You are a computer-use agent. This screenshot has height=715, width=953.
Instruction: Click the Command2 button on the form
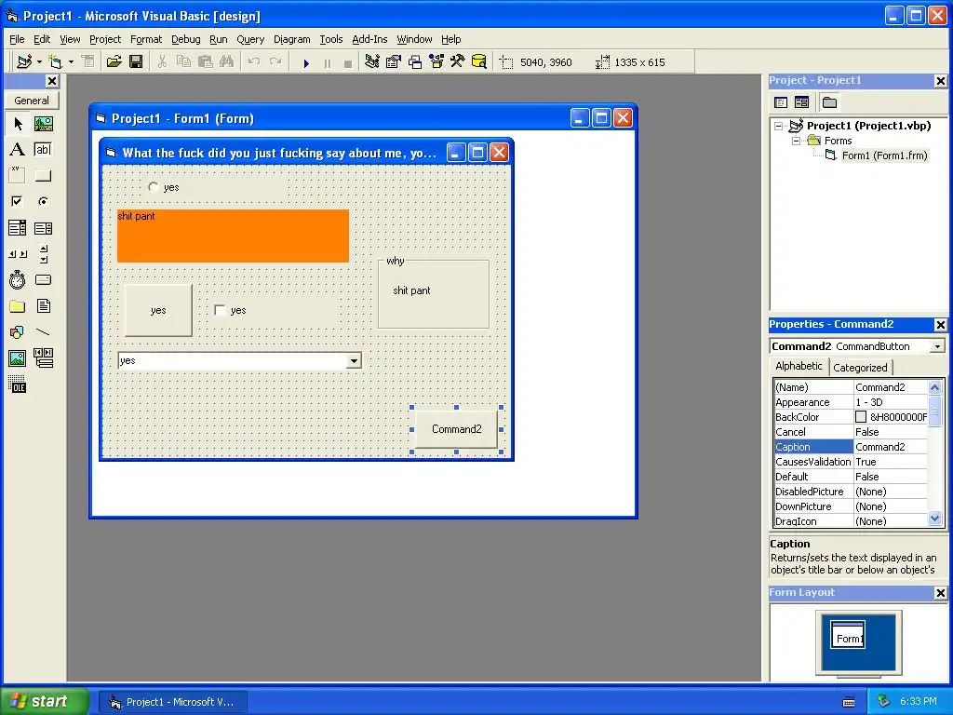(x=456, y=429)
